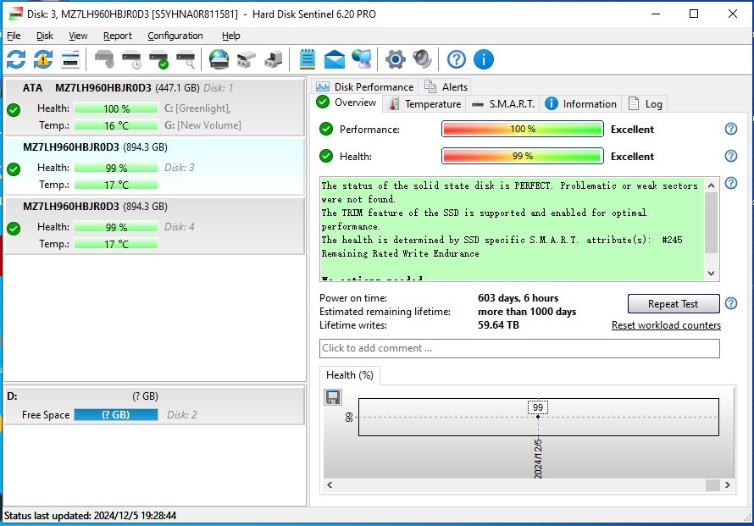Screen dimensions: 754x526
Task: Click the 'C: [Greenlight],' volume label
Action: coord(197,108)
